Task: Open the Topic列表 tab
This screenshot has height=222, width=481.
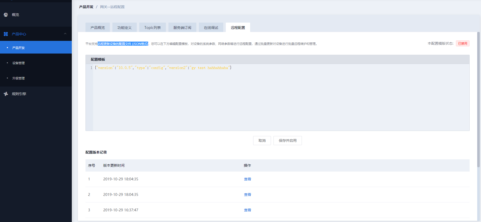Action: point(152,28)
